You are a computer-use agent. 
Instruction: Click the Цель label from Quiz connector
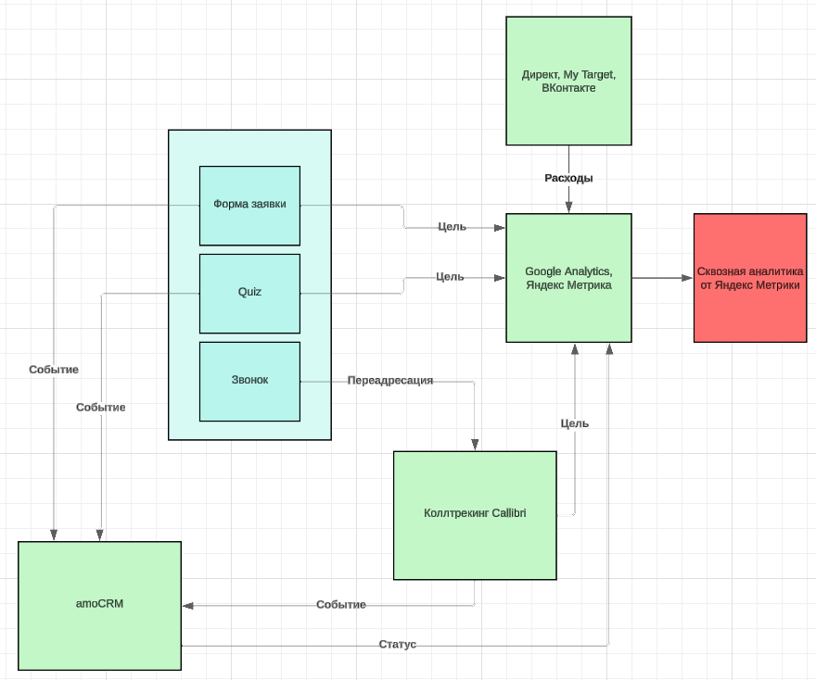(x=450, y=277)
